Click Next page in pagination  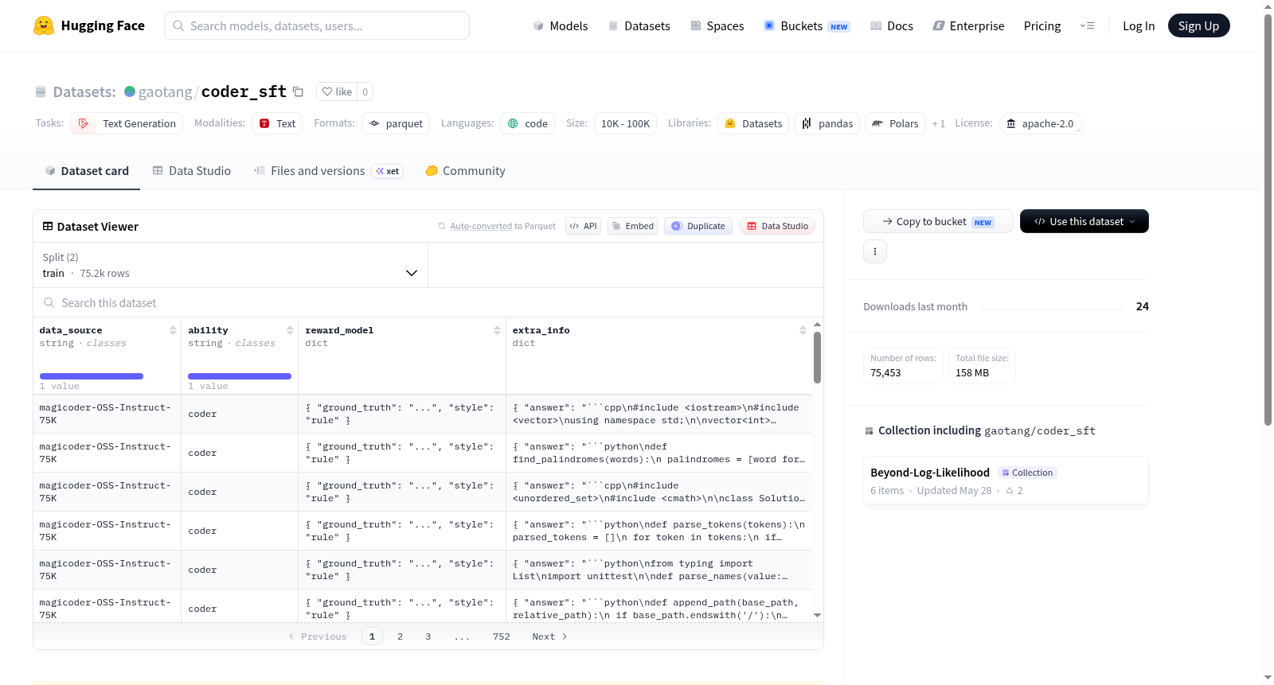click(549, 636)
